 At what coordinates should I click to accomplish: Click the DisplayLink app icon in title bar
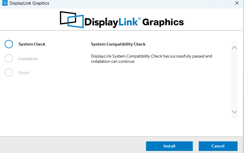click(4, 3)
